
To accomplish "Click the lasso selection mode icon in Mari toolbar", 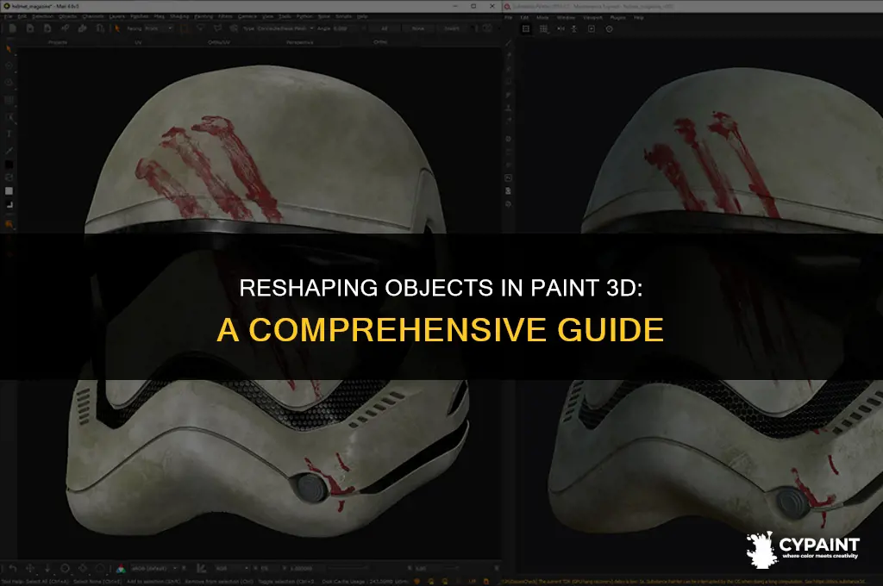I will (201, 28).
